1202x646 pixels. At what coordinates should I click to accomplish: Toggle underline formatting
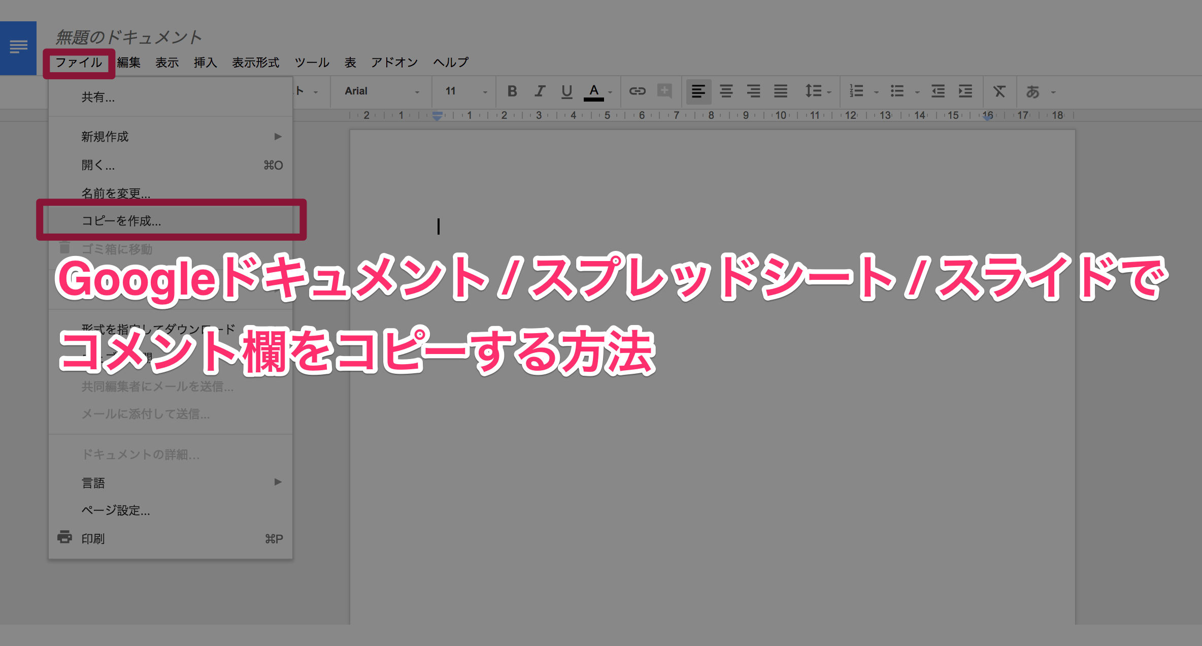pos(566,91)
